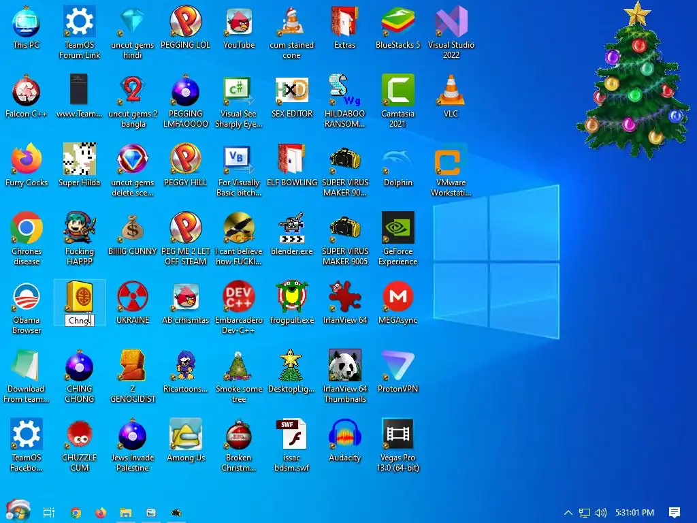Launch Firefox from the taskbar

coord(101,512)
